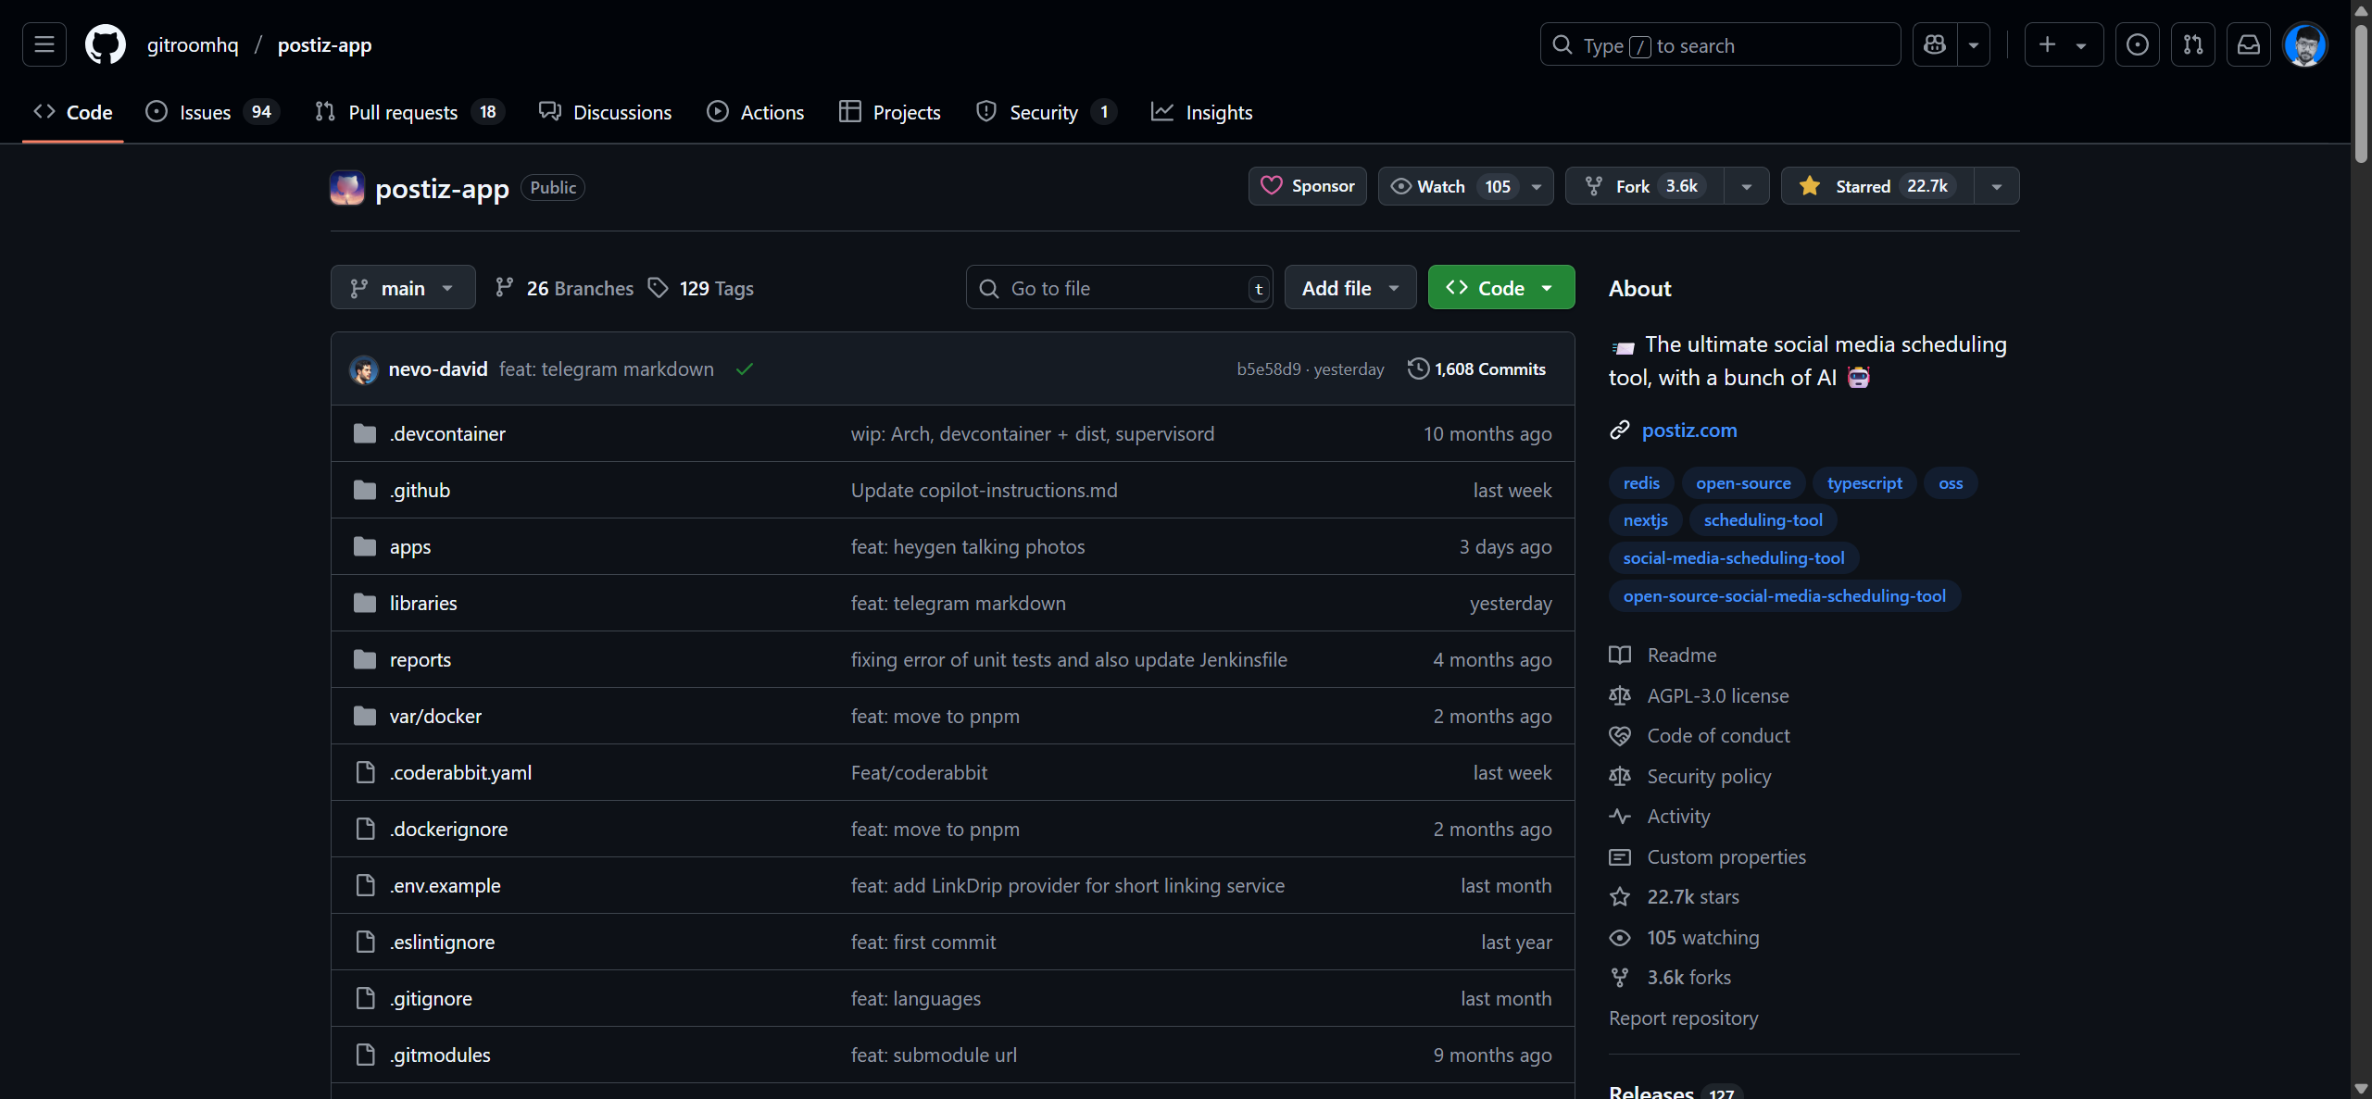Open the AGPL-3.0 license link
This screenshot has height=1099, width=2372.
click(x=1718, y=695)
